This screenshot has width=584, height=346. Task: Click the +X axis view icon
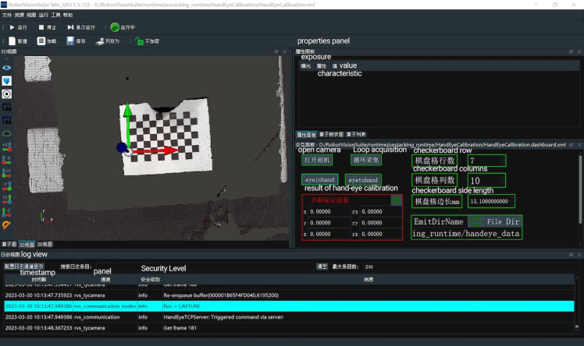coord(6,146)
